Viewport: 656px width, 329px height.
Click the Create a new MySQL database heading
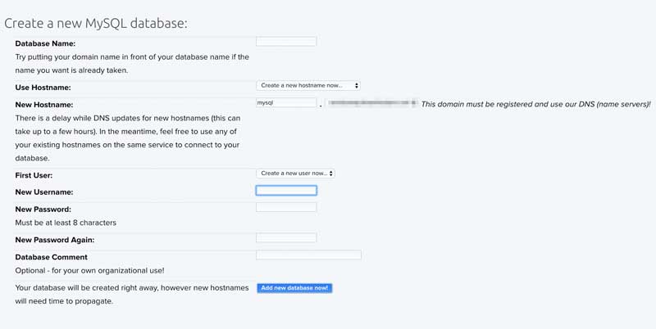pyautogui.click(x=96, y=22)
